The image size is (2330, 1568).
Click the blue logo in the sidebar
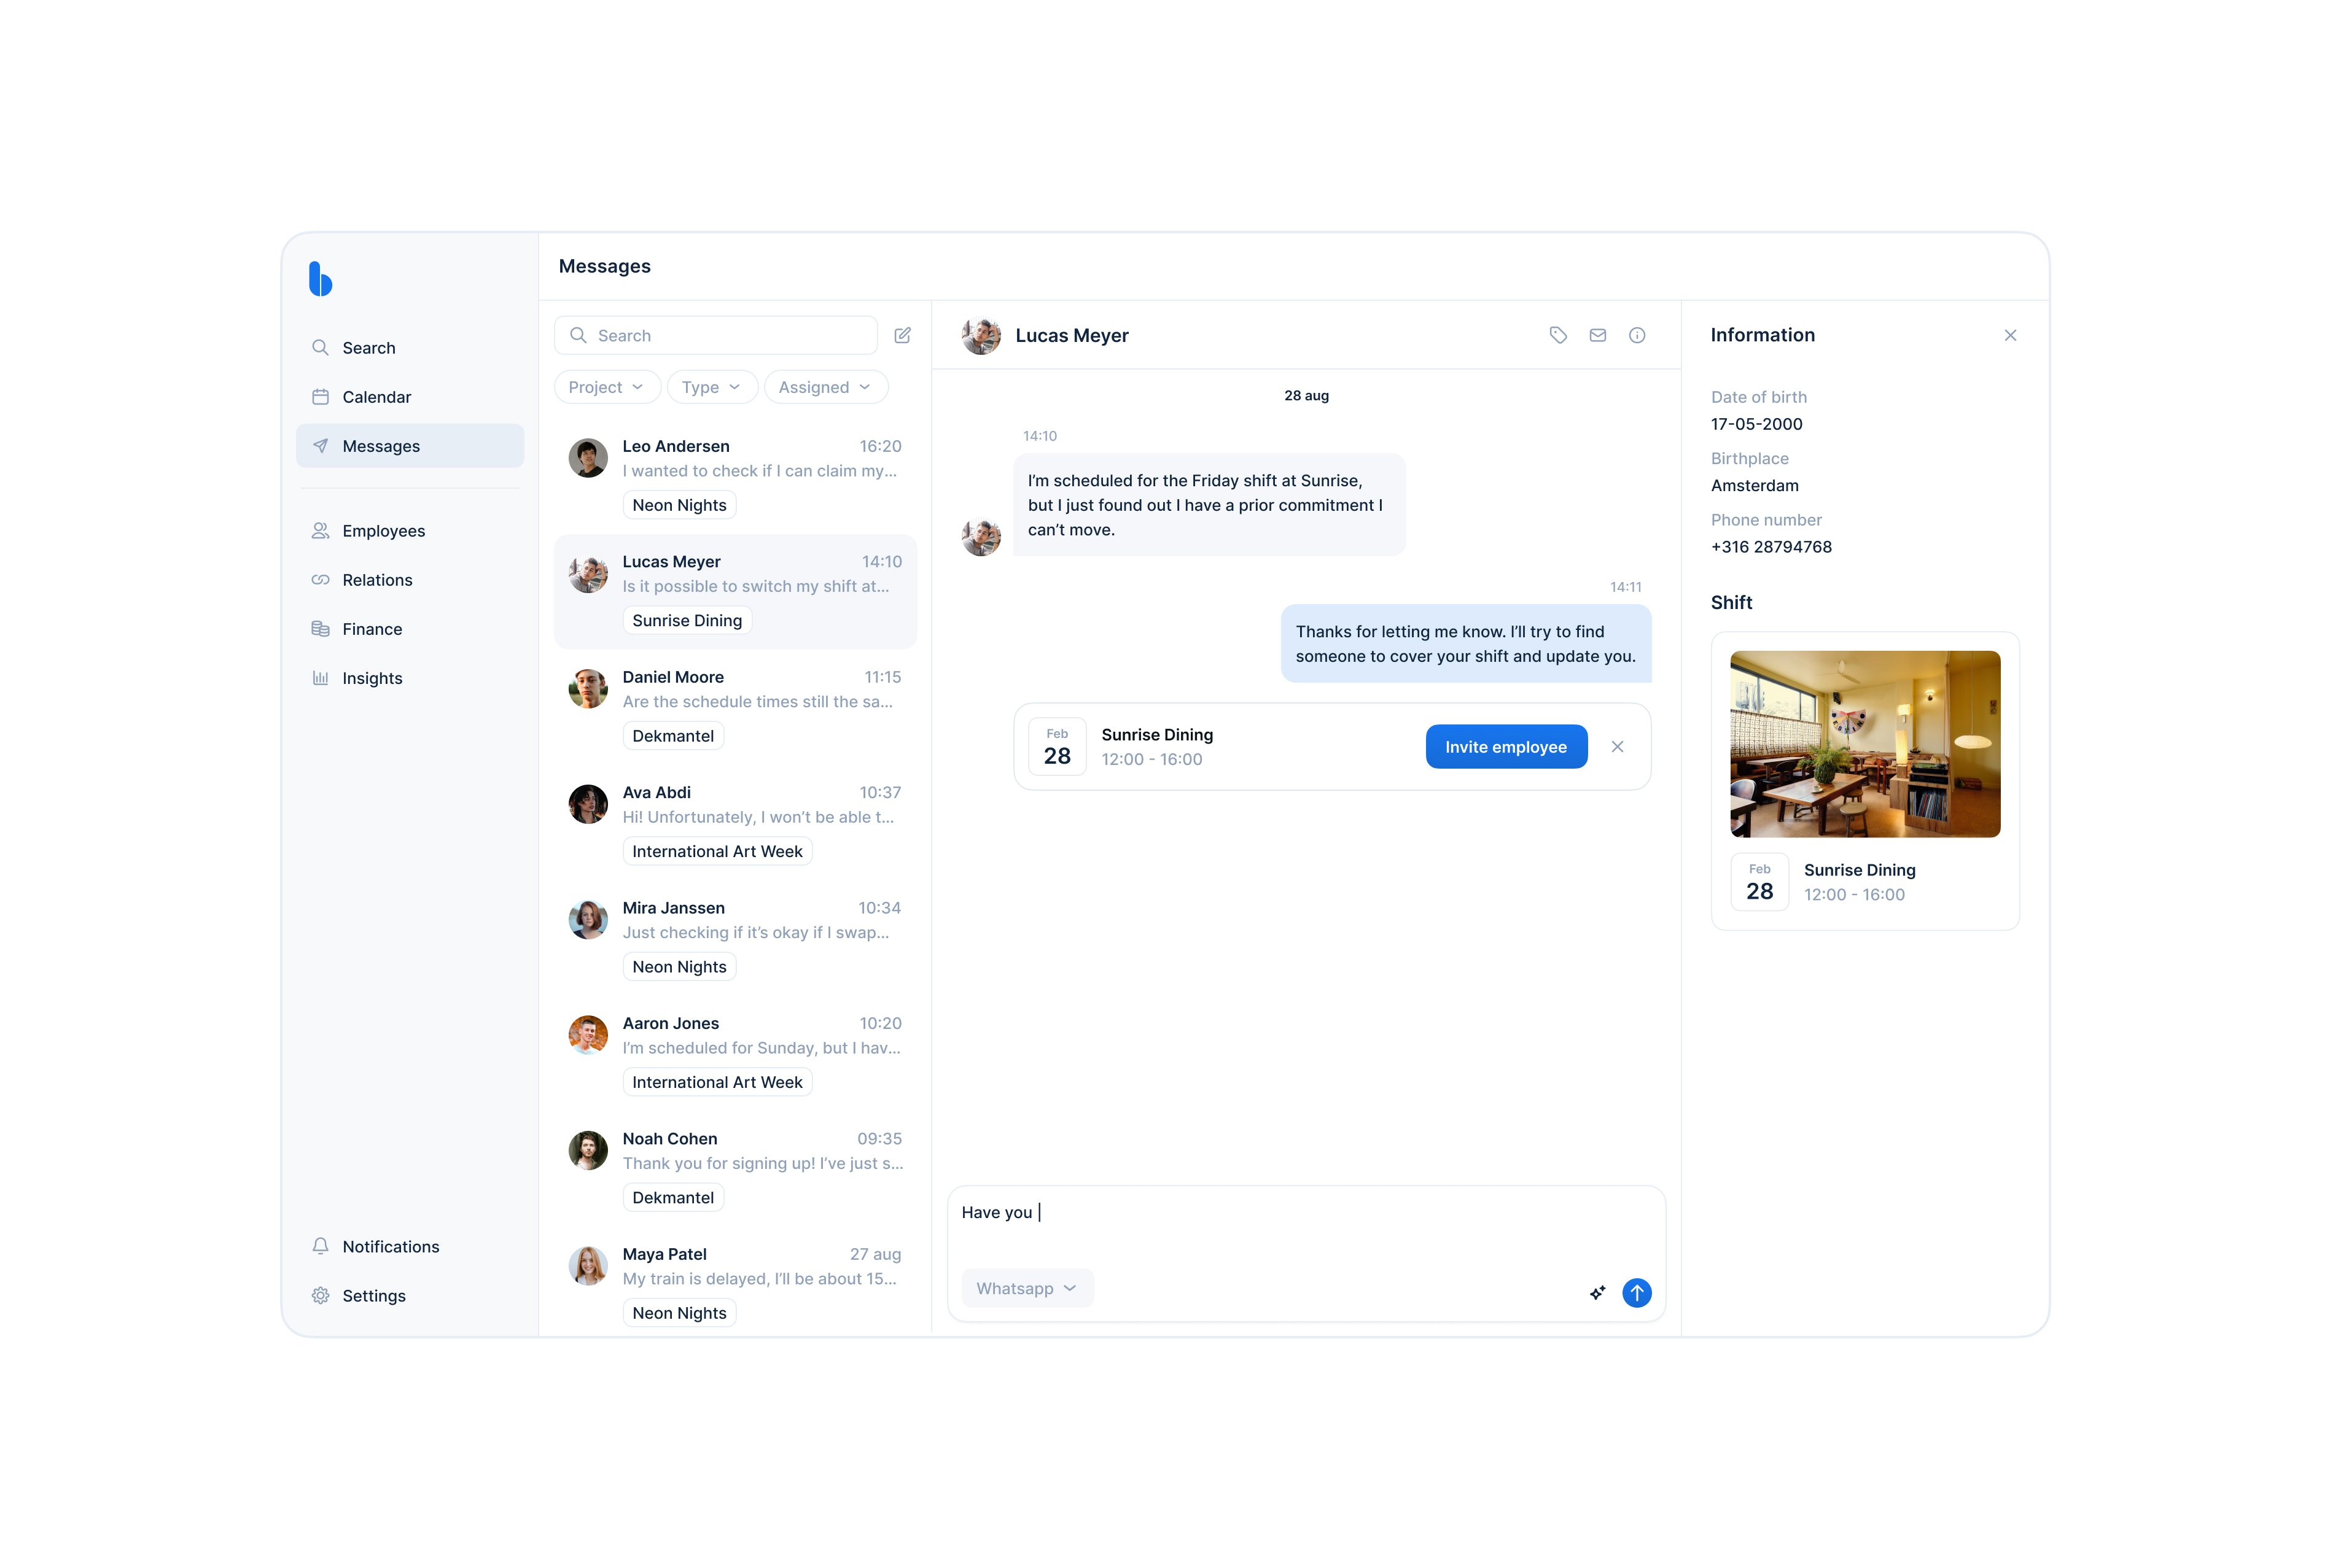point(320,279)
